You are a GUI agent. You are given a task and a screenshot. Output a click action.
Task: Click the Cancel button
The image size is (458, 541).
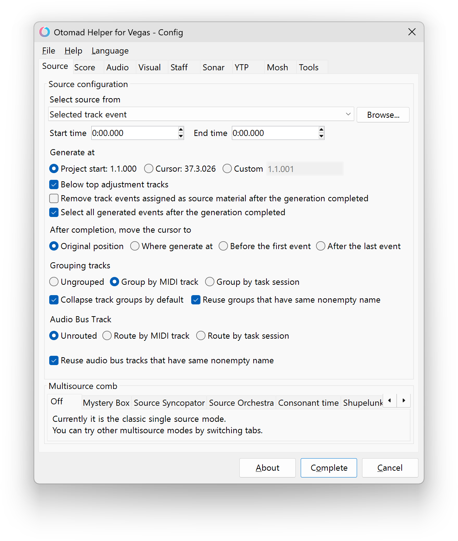click(x=390, y=468)
